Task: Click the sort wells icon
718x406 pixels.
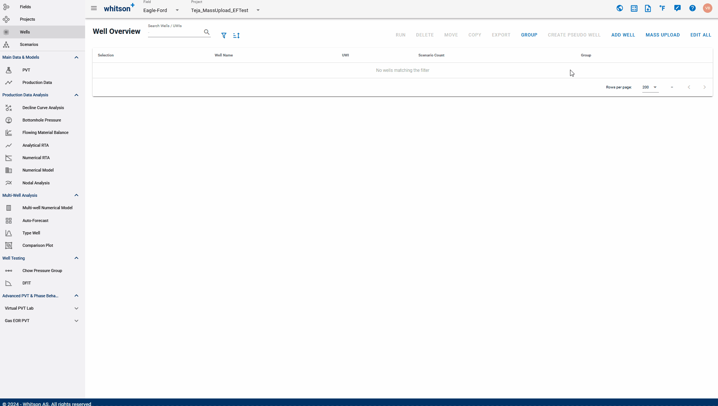Action: (236, 35)
